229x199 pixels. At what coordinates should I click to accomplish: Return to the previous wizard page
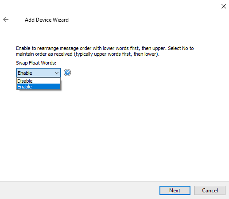coord(6,19)
